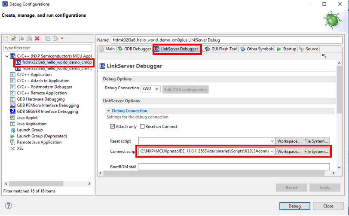Click File System button for Connect script
The width and height of the screenshot is (349, 216).
(x=316, y=152)
